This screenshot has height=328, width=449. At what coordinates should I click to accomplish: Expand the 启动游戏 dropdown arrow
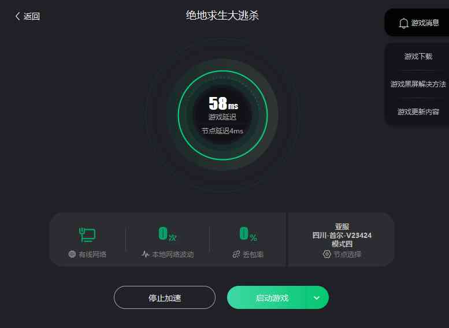click(x=317, y=297)
